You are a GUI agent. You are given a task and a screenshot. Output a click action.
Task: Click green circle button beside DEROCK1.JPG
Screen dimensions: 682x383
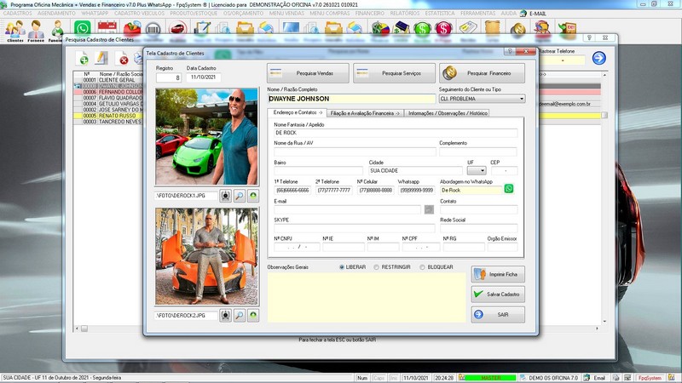pos(253,196)
